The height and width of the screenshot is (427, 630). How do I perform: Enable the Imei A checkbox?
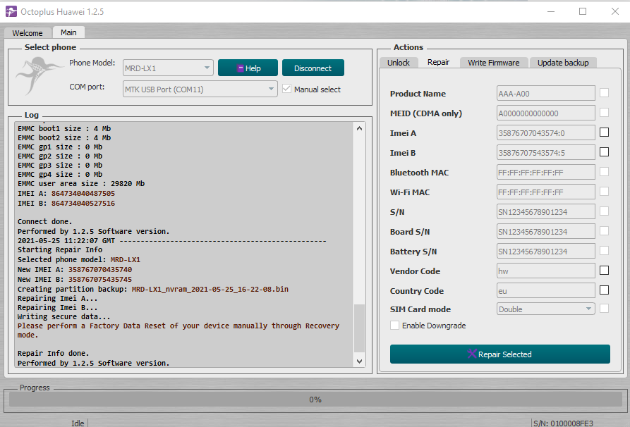(x=604, y=132)
